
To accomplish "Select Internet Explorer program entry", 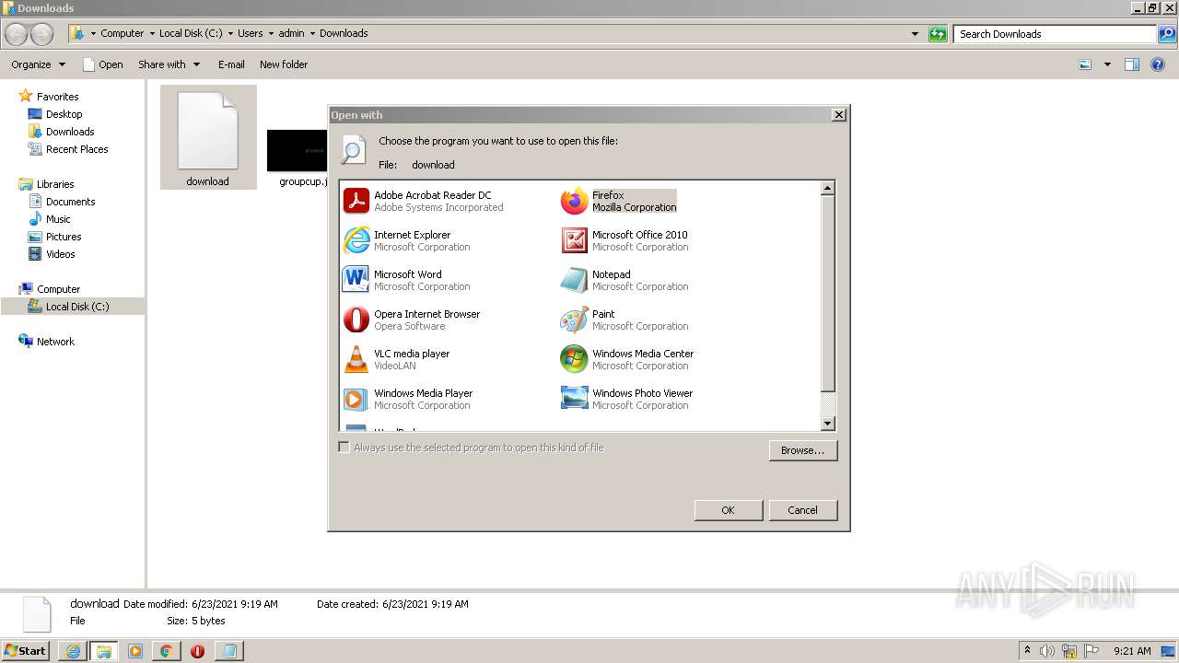I will click(406, 240).
